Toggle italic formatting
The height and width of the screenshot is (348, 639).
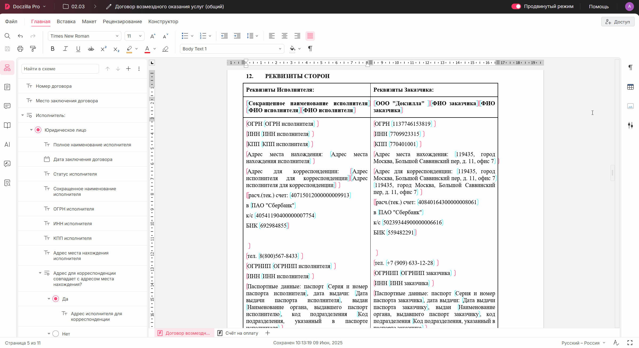pos(65,49)
